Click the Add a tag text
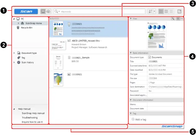This screenshot has width=196, height=135. click(141, 119)
